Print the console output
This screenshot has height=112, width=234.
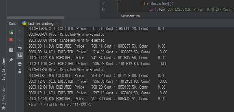coord(20,64)
